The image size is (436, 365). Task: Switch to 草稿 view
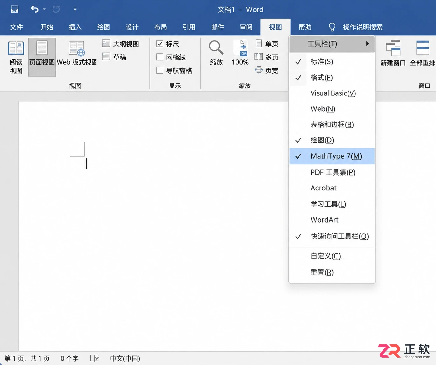tap(115, 57)
